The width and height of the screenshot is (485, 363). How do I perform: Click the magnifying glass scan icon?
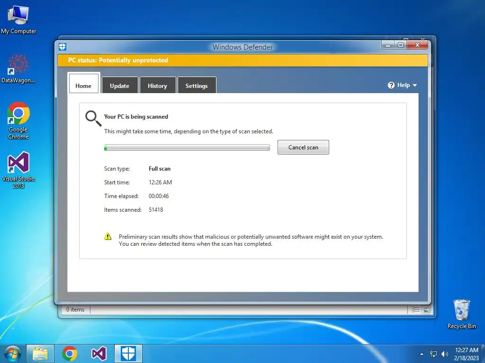click(93, 119)
